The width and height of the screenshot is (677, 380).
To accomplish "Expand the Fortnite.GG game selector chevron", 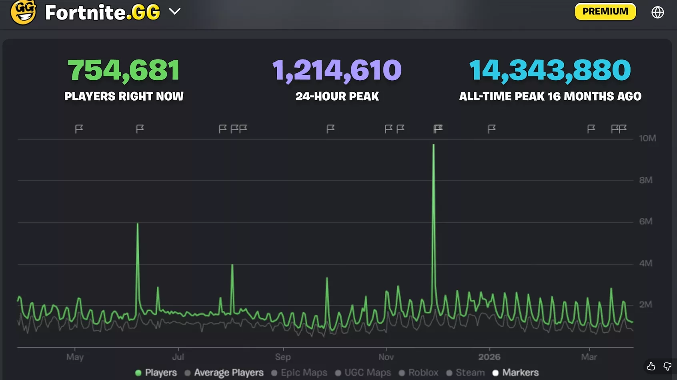I will (175, 12).
